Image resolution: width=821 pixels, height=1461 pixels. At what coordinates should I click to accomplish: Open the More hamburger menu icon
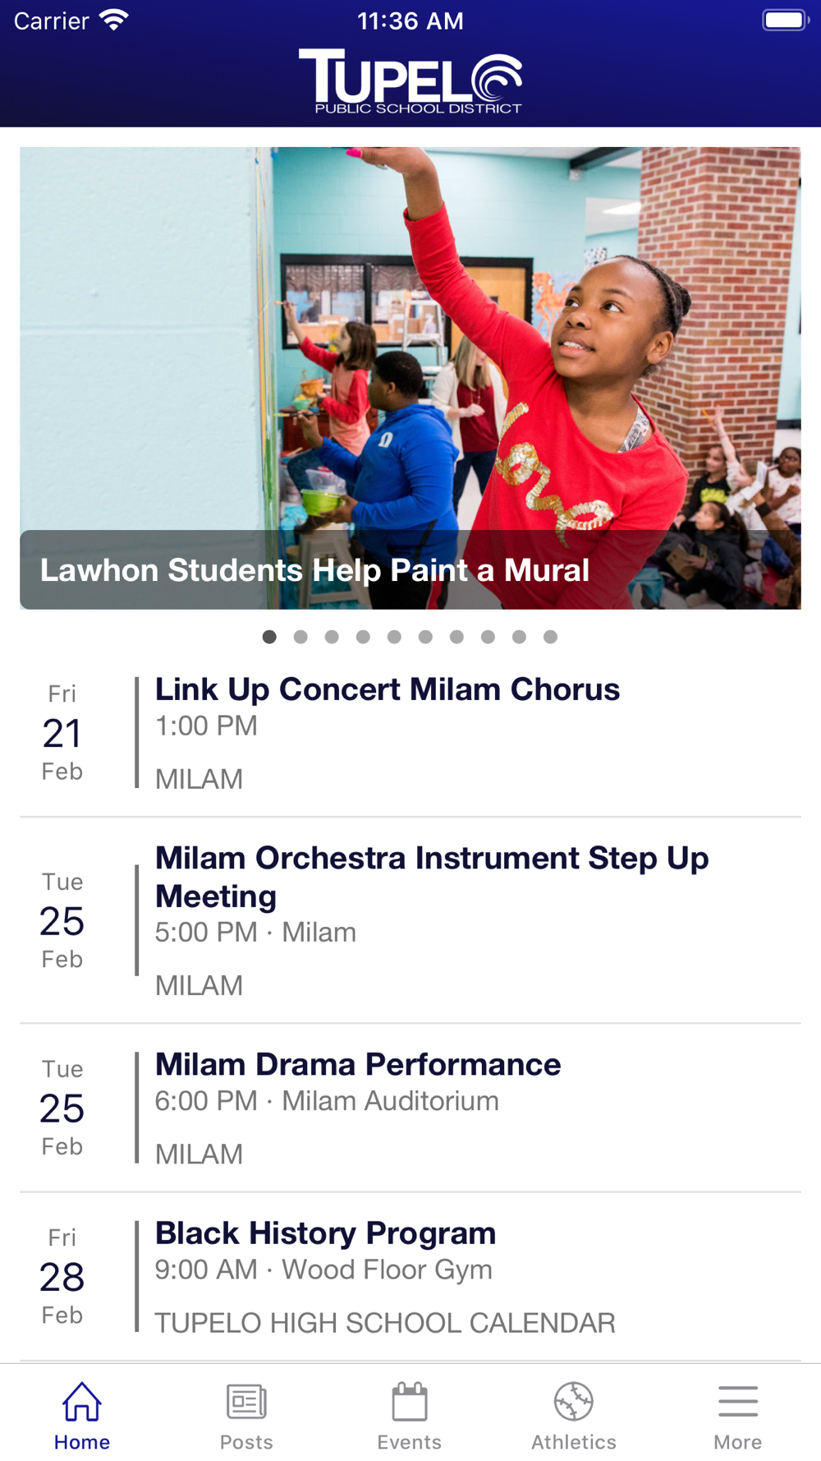[x=738, y=1401]
